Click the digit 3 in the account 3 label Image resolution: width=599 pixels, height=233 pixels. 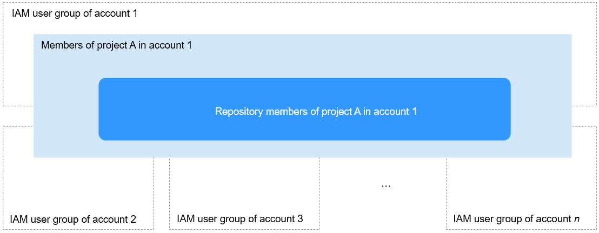pyautogui.click(x=300, y=219)
